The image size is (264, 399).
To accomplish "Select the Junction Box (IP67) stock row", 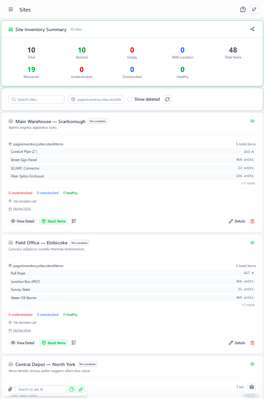I will click(132, 281).
